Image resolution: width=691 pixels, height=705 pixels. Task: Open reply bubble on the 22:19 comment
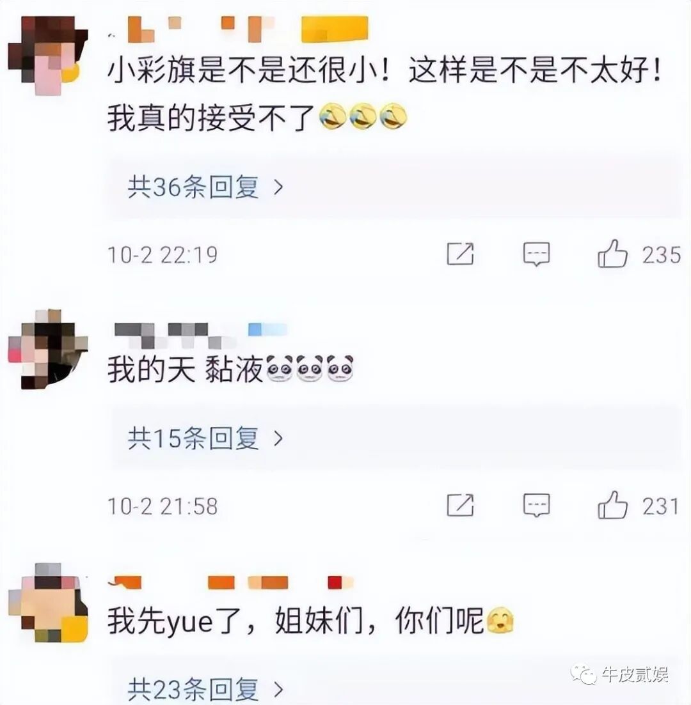click(x=536, y=254)
